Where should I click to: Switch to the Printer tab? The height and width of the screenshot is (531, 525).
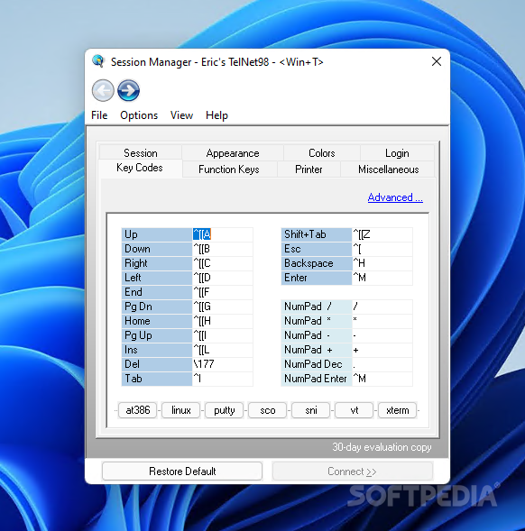309,169
